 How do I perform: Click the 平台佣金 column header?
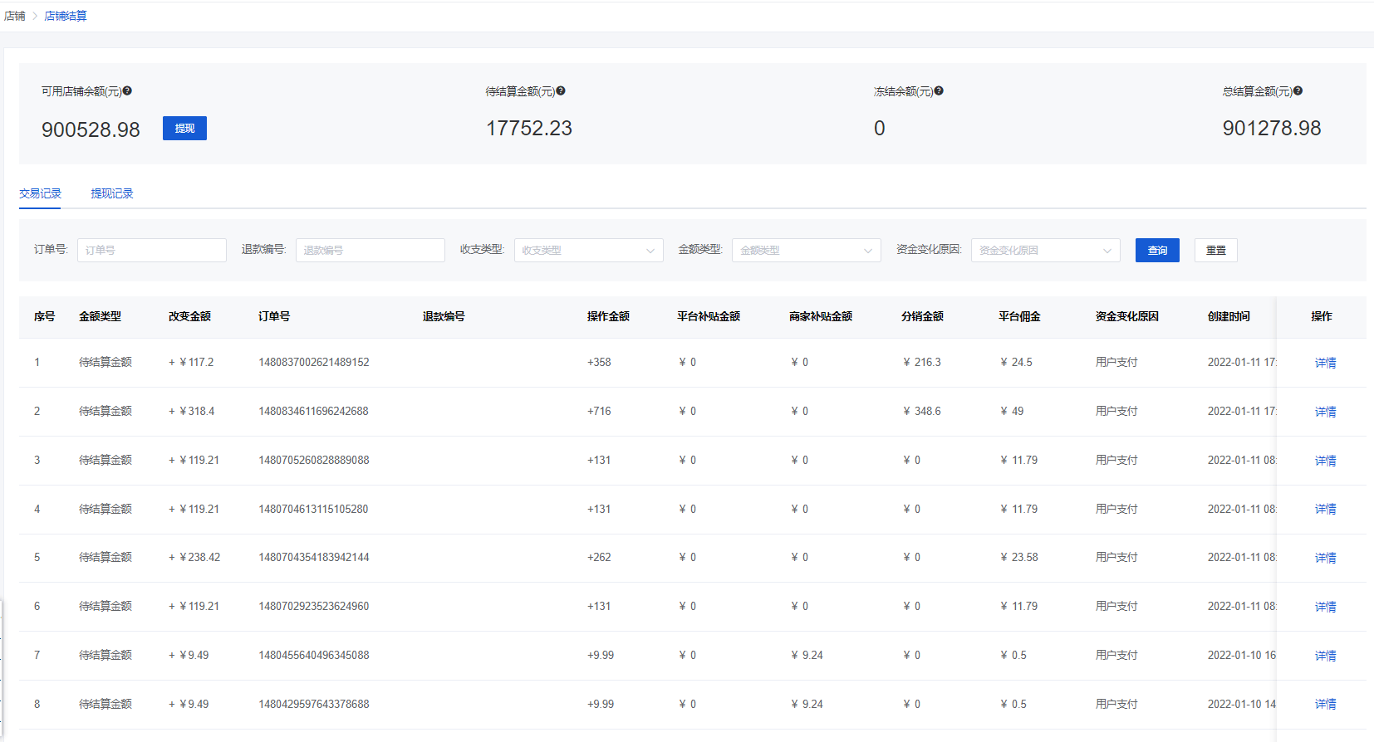pos(1019,316)
